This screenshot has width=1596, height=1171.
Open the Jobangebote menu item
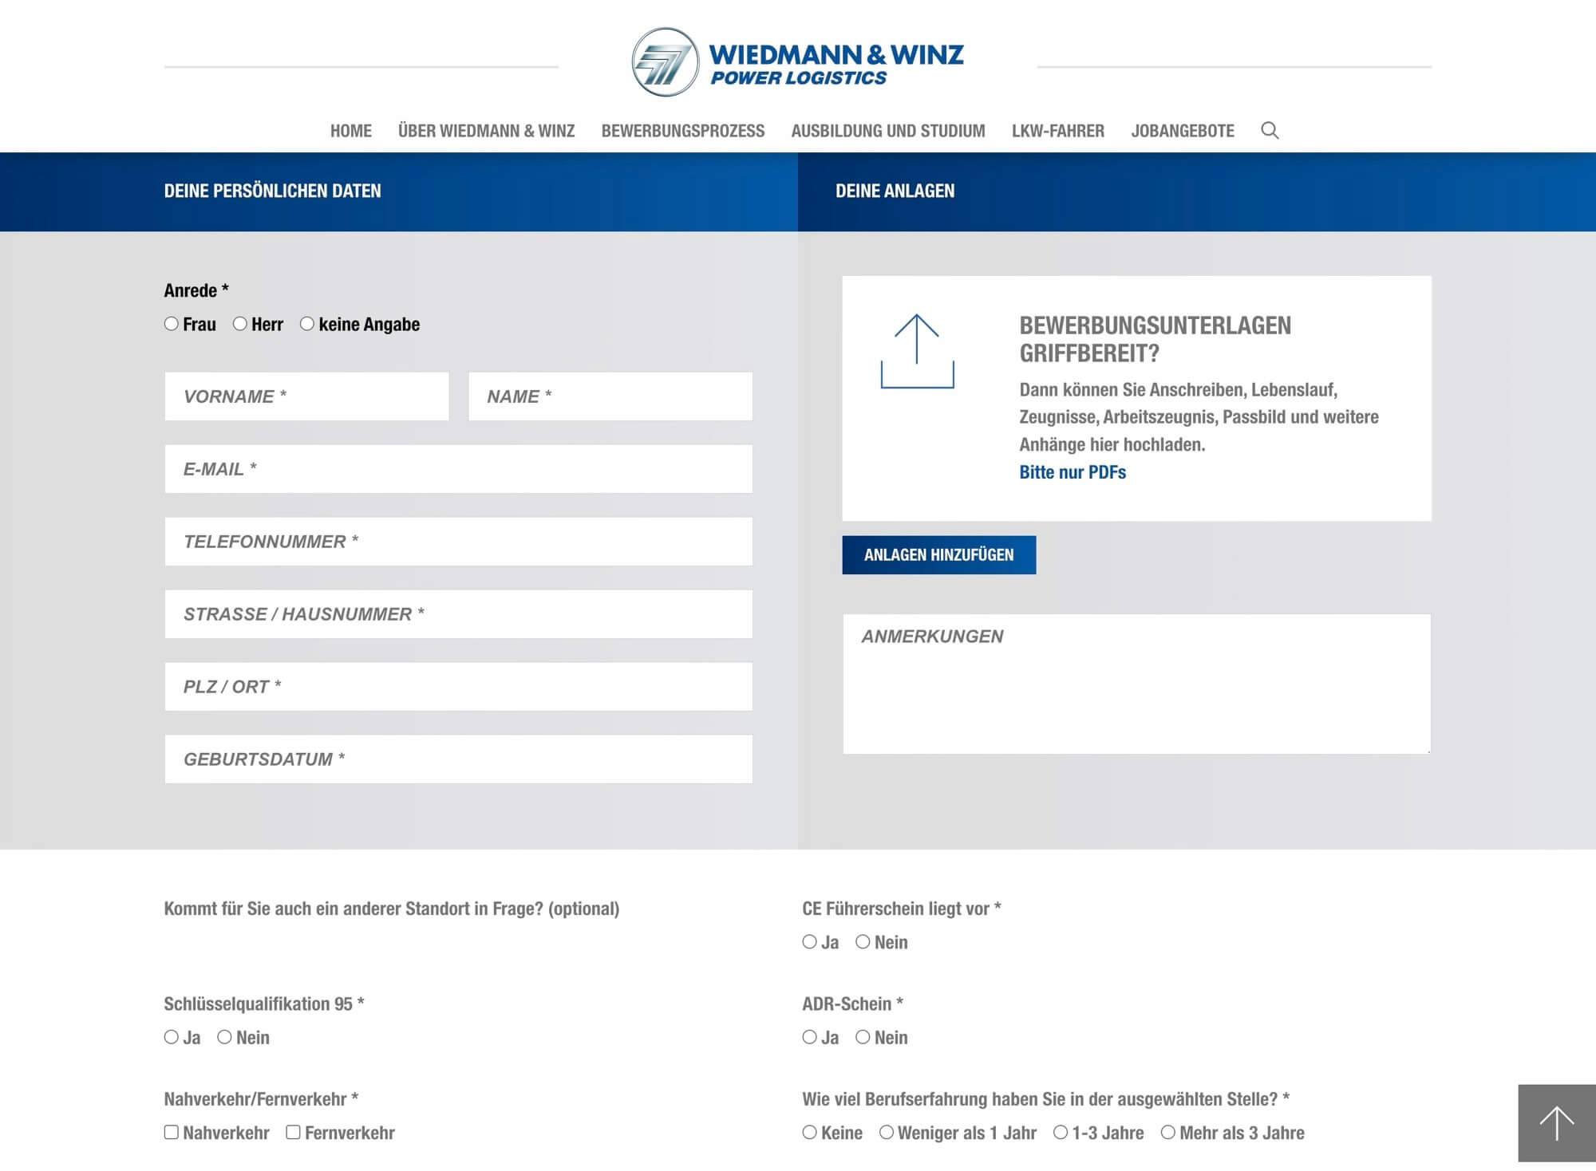(x=1182, y=131)
